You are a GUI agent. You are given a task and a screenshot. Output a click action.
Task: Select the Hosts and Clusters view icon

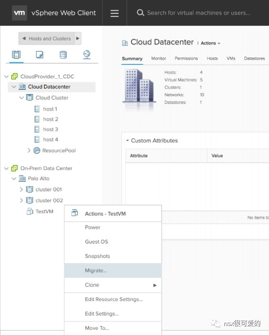tap(16, 55)
